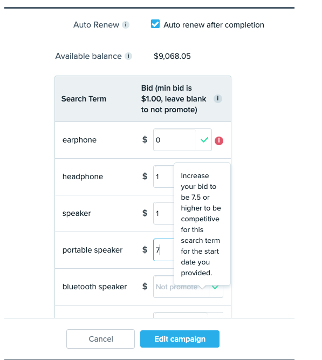
Task: Click the partially visible bid field at bottom
Action: coord(188,315)
